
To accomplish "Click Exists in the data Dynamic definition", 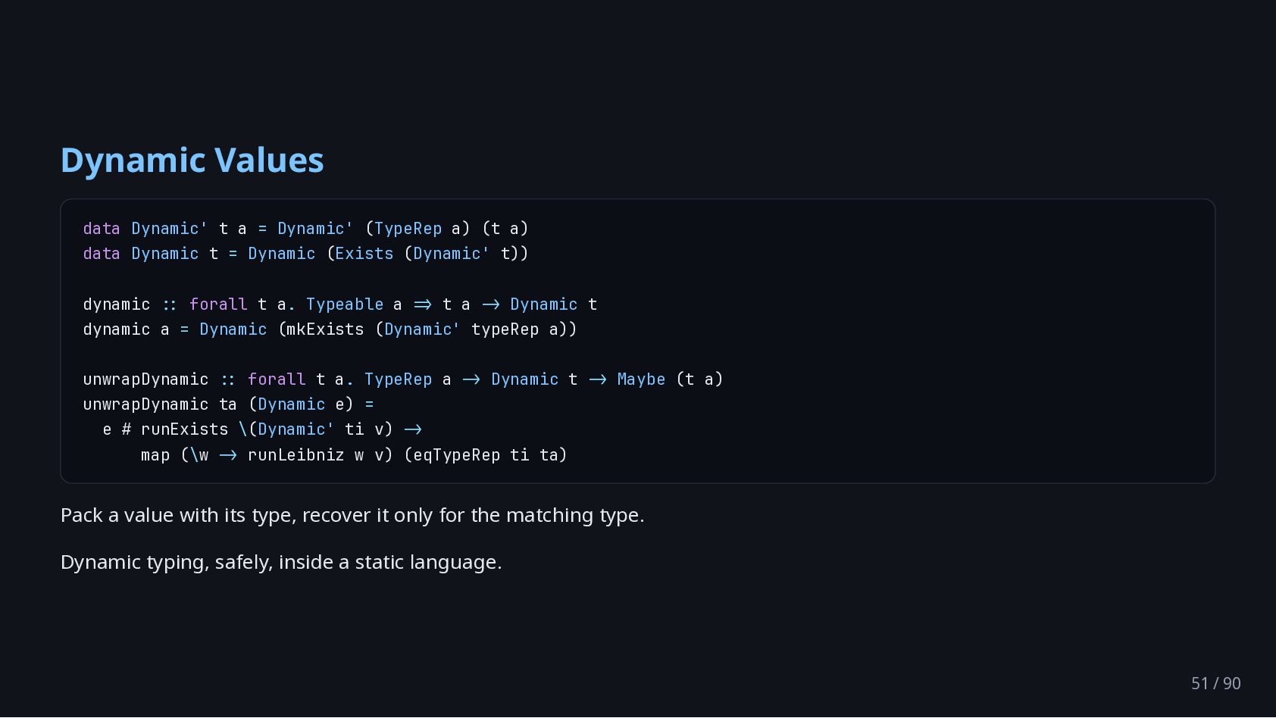I will tap(364, 254).
